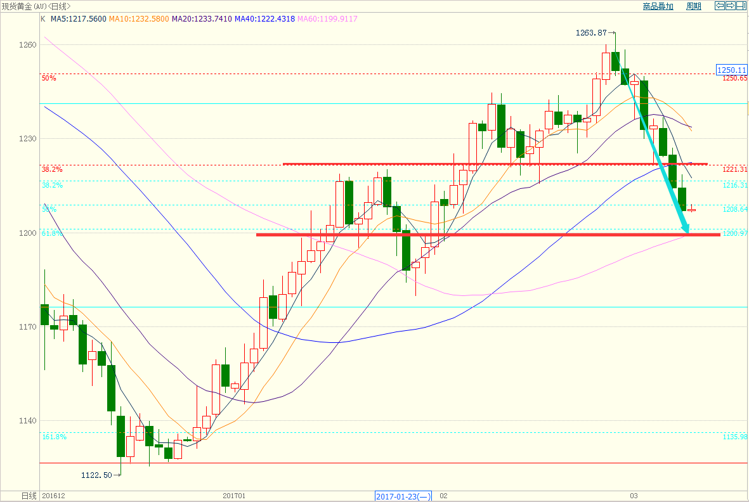Click the red 50% Fibonacci label

49,78
